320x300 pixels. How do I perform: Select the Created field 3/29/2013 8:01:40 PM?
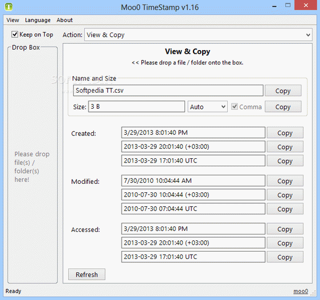tap(193, 133)
